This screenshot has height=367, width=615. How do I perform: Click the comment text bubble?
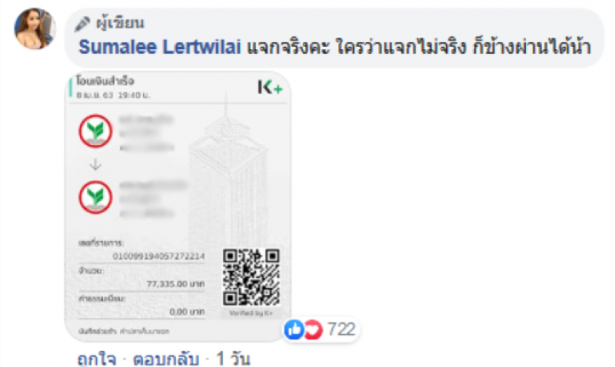click(x=334, y=38)
